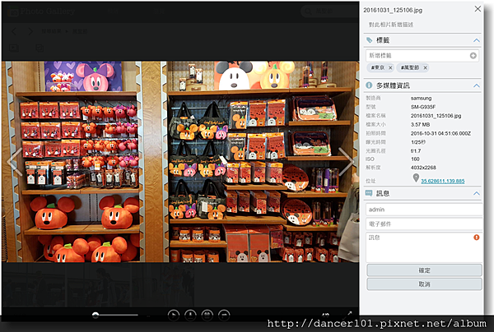Click the 確定 confirm button
Image resolution: width=494 pixels, height=332 pixels.
point(424,270)
